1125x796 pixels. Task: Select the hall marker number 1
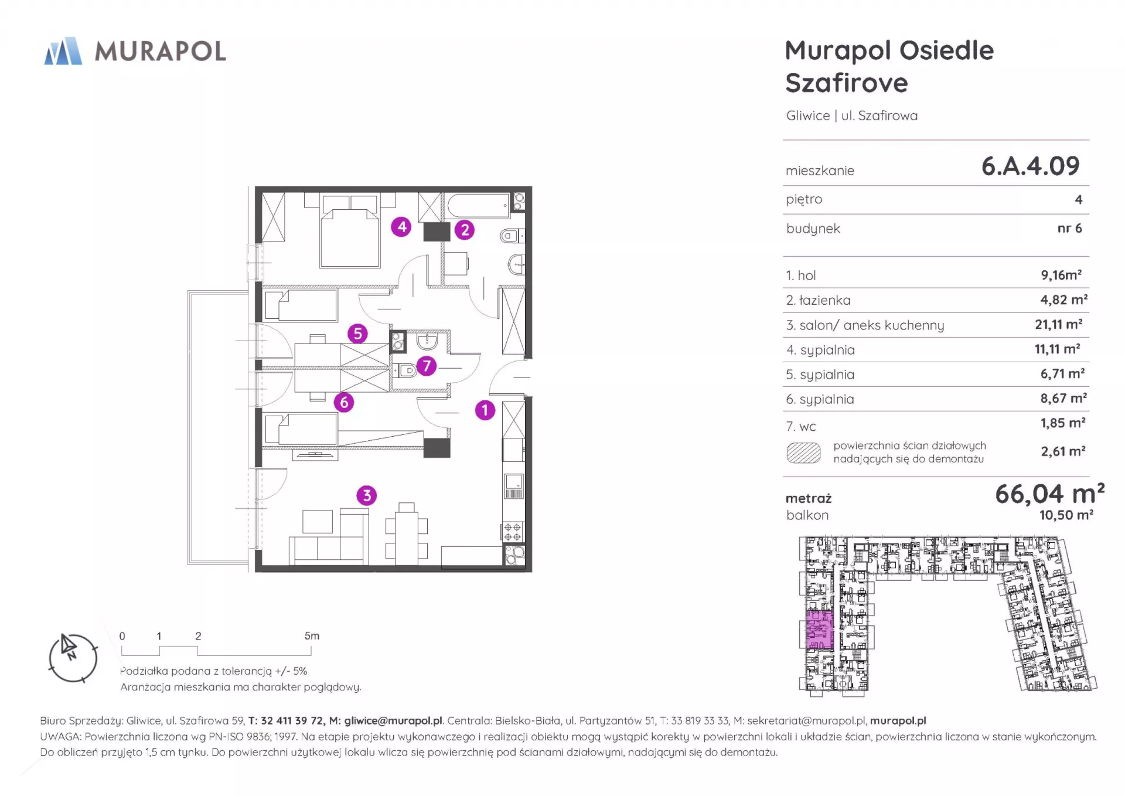(485, 410)
